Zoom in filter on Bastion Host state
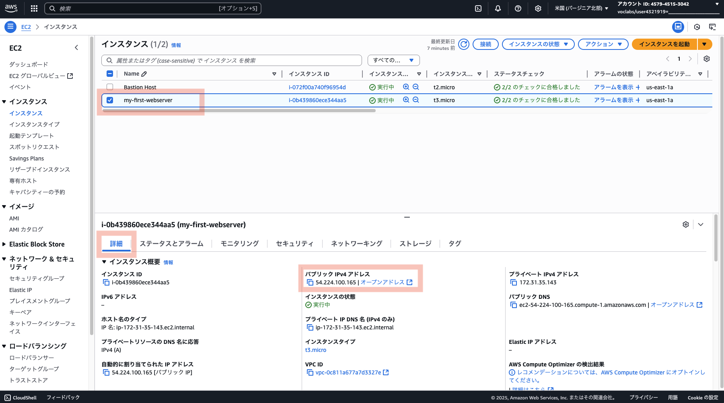The height and width of the screenshot is (403, 724). tap(406, 87)
